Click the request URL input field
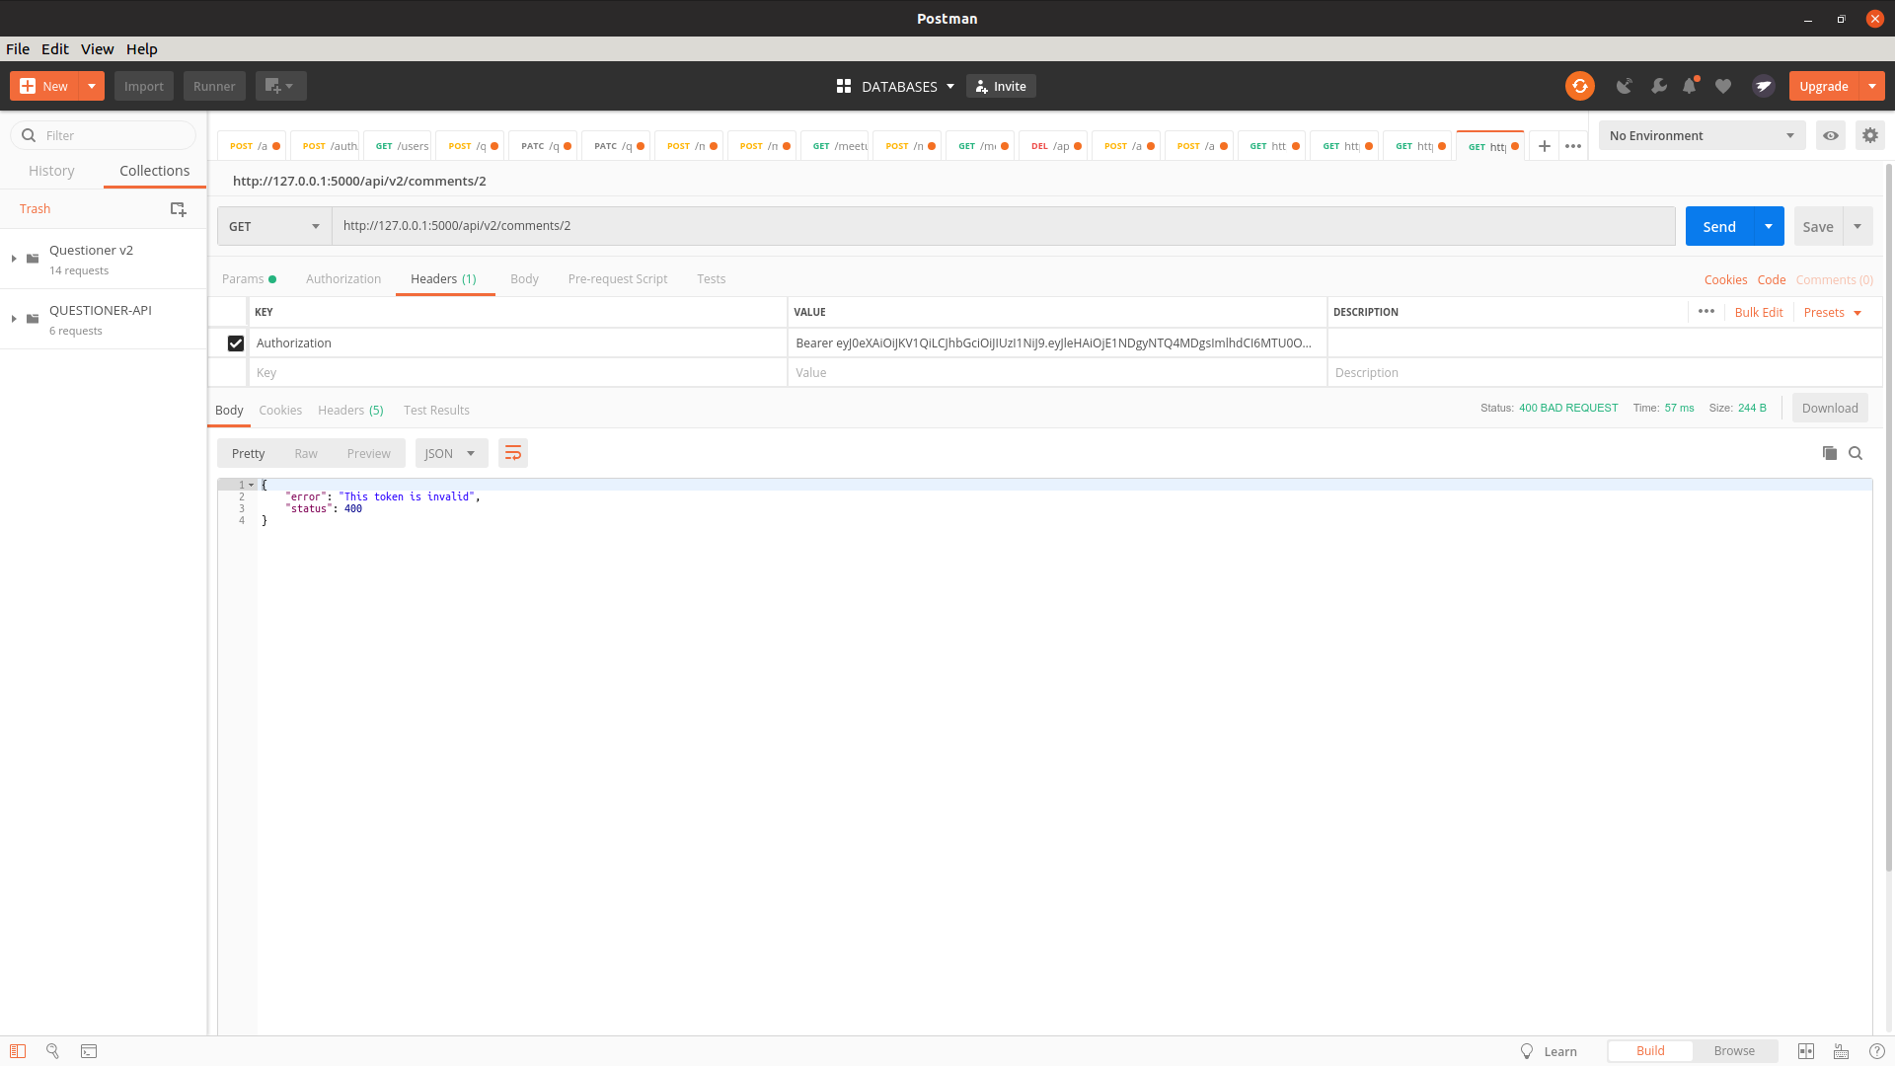This screenshot has height=1066, width=1895. pos(1002,226)
